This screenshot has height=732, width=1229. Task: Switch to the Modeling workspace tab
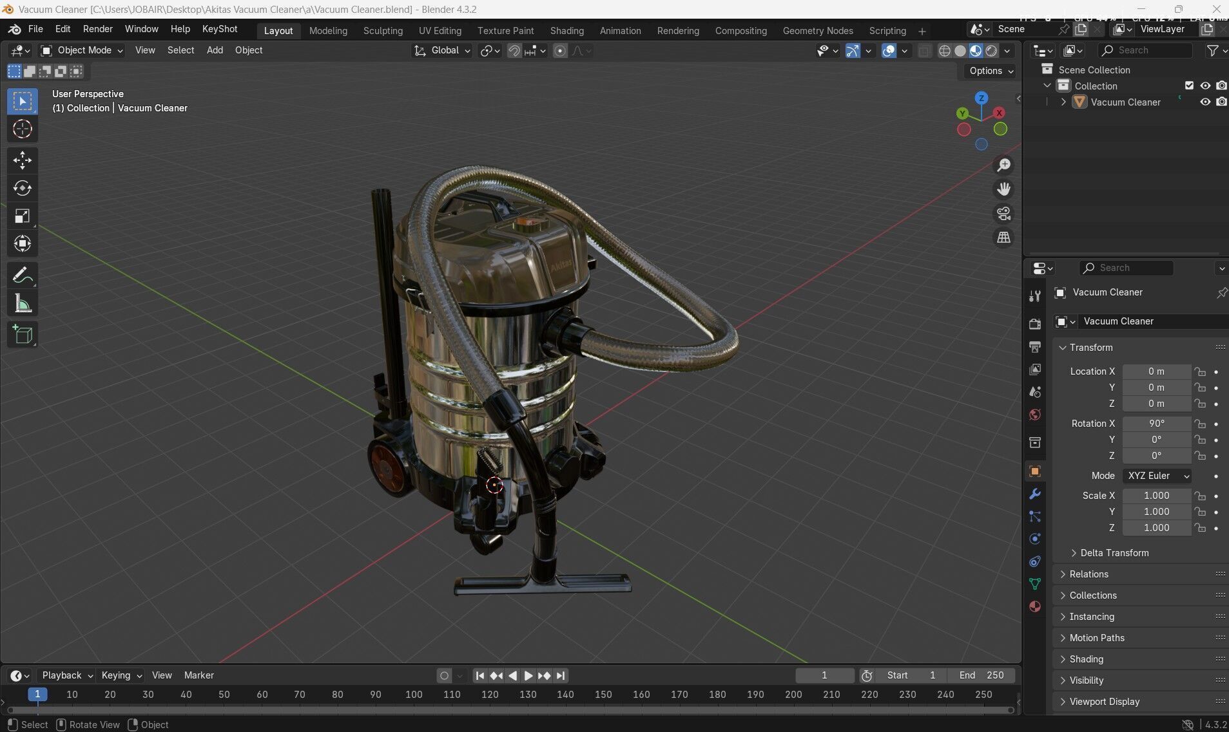pos(328,31)
